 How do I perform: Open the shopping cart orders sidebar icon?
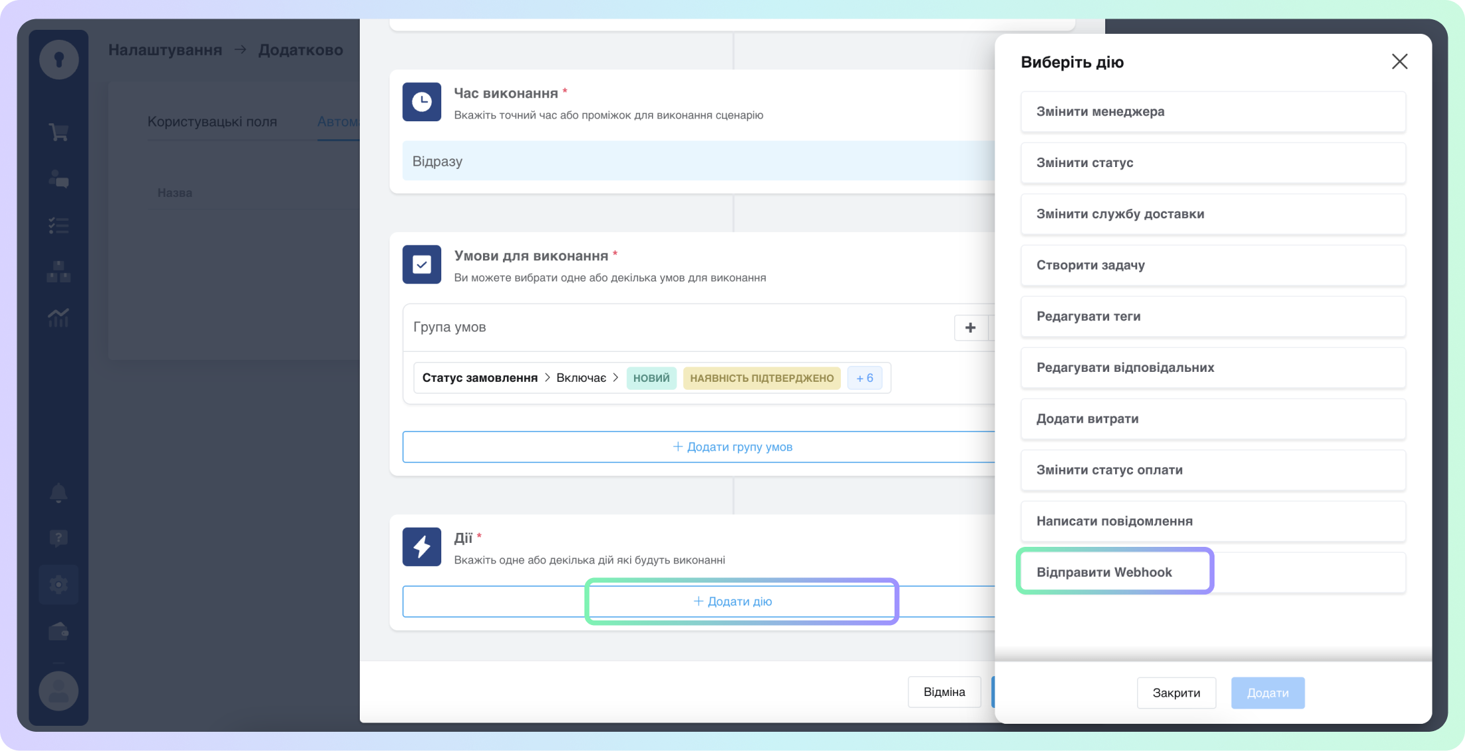point(58,132)
